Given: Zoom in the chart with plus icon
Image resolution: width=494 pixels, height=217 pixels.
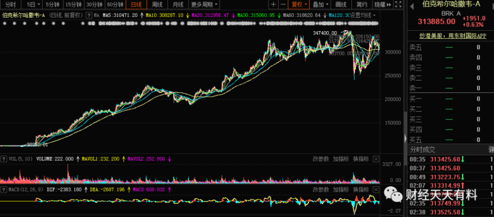Looking at the screenshot, I should [273, 4].
